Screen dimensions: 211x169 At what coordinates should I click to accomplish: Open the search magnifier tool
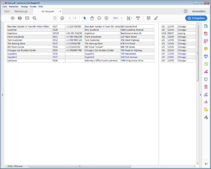click(34, 18)
